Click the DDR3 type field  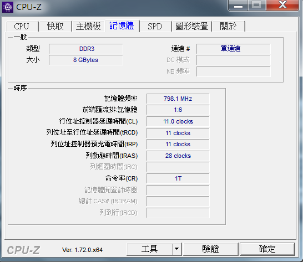tap(86, 49)
